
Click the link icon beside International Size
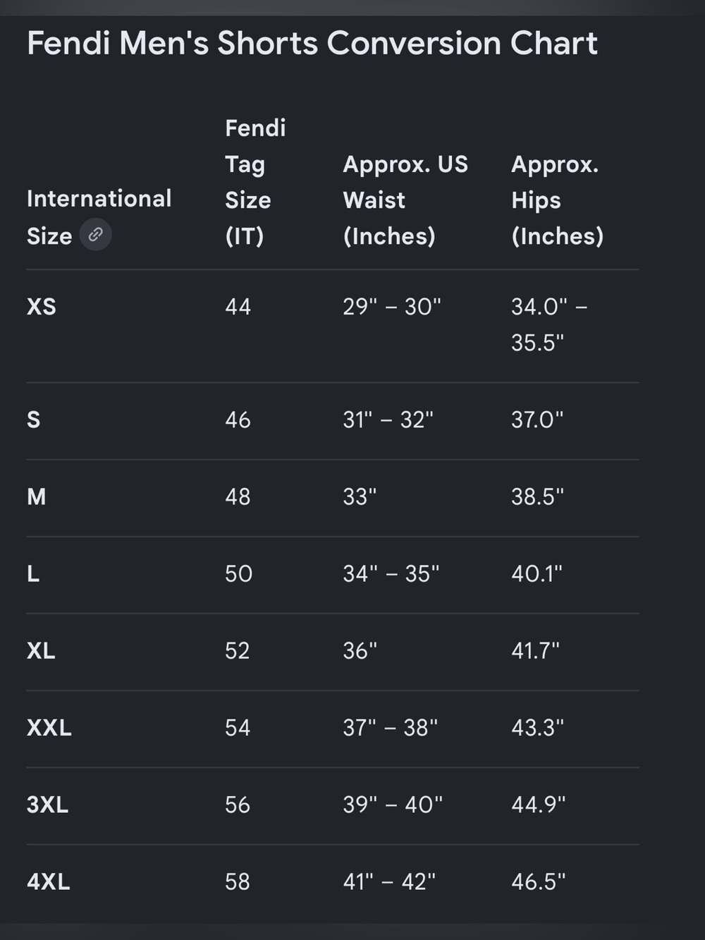pyautogui.click(x=95, y=234)
